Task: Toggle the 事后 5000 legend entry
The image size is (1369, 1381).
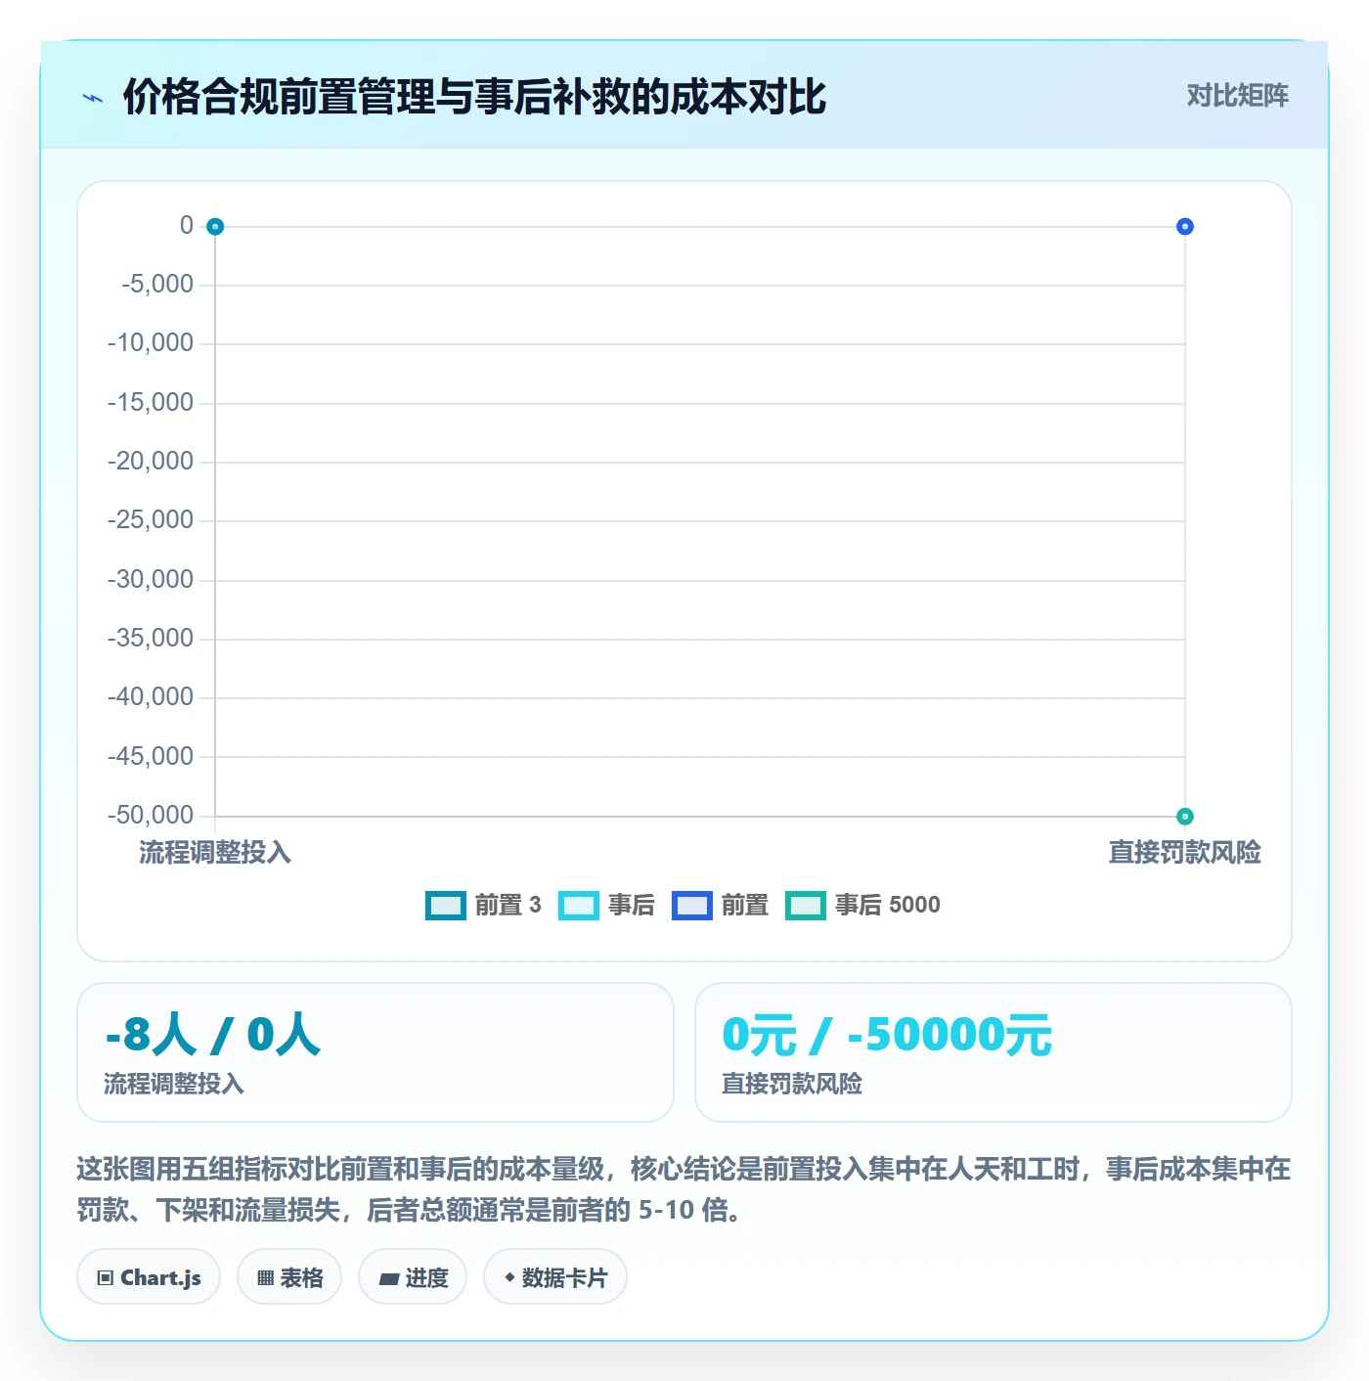Action: 862,905
